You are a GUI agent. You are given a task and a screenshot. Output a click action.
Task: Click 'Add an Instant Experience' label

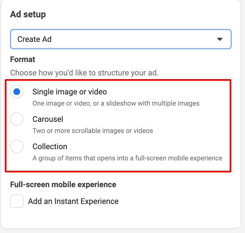coord(73,201)
